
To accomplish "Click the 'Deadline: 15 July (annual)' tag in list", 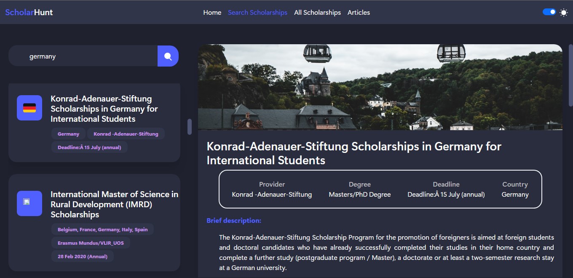I will coord(89,147).
